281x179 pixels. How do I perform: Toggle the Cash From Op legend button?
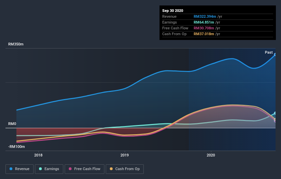click(x=125, y=169)
